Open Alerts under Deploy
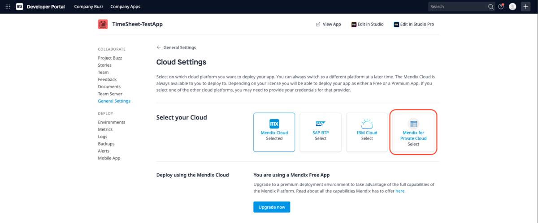The height and width of the screenshot is (223, 538). click(x=104, y=151)
